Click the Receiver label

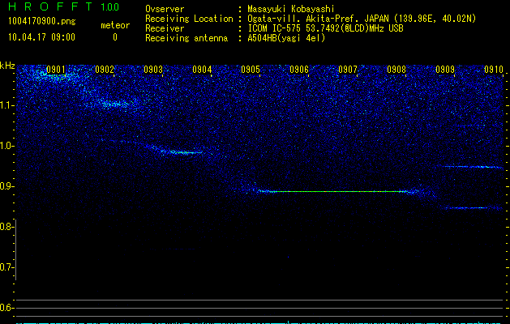tap(165, 28)
